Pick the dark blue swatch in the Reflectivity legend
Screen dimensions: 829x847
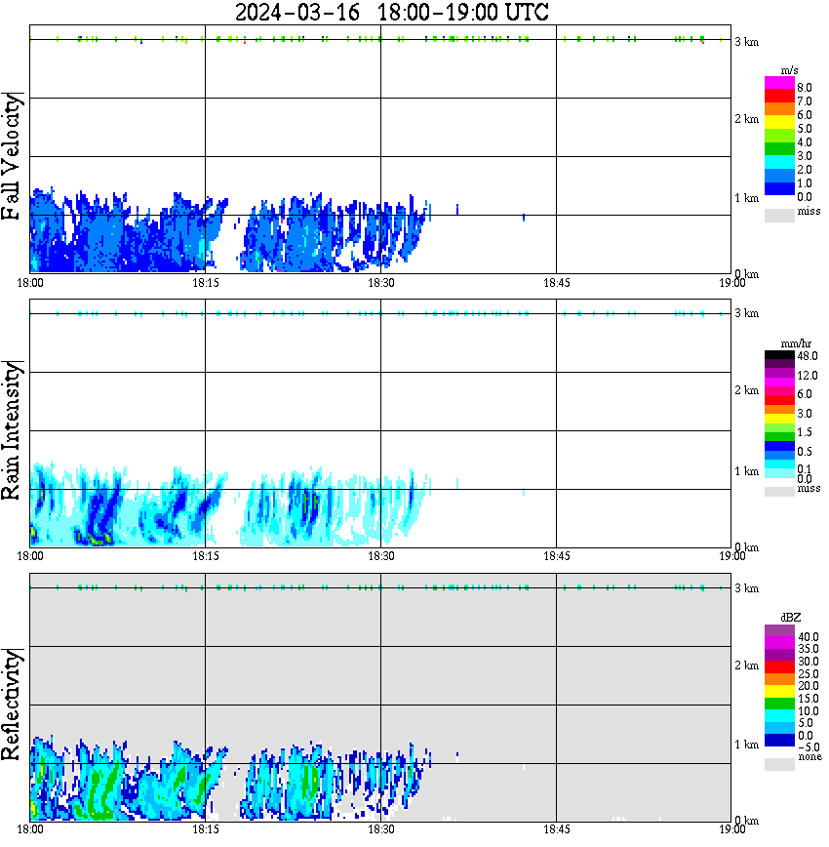click(x=779, y=741)
